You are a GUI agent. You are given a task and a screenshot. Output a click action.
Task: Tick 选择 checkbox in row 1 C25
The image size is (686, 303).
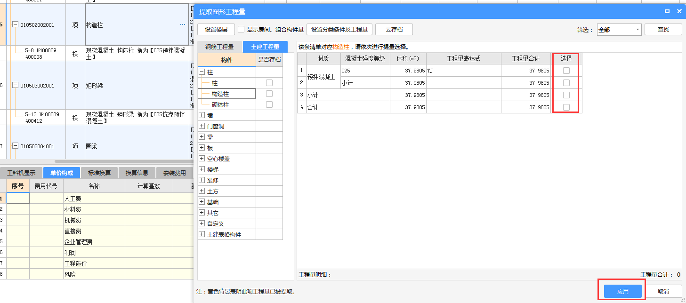566,71
